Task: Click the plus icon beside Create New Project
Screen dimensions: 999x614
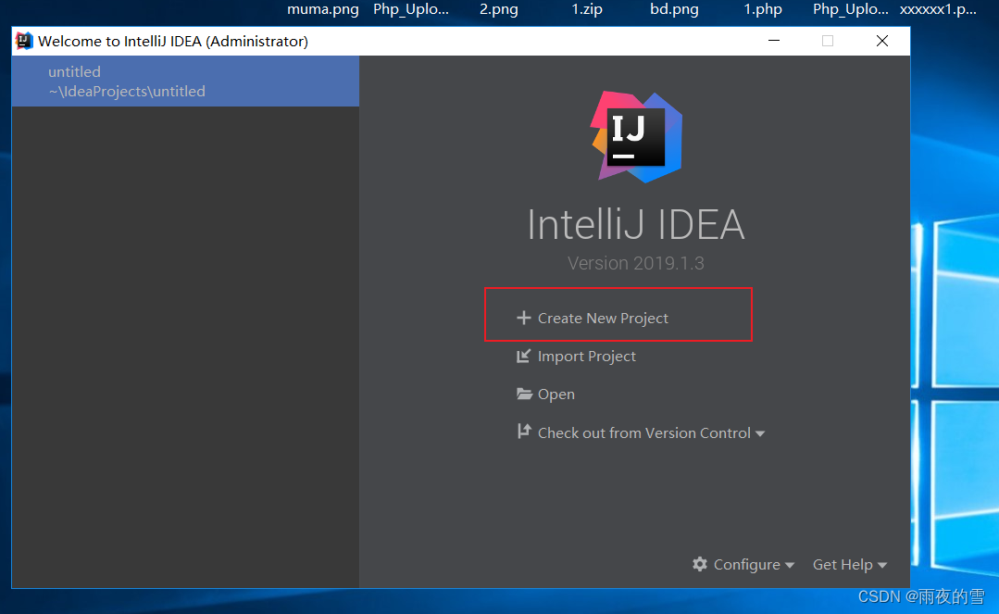Action: (x=523, y=318)
